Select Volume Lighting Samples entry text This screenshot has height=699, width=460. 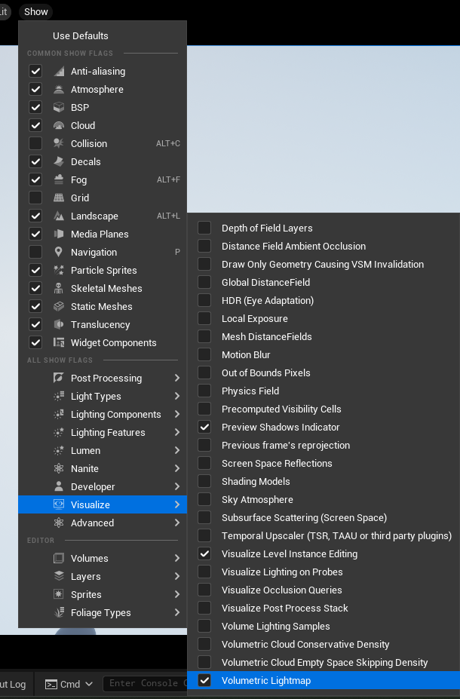275,627
